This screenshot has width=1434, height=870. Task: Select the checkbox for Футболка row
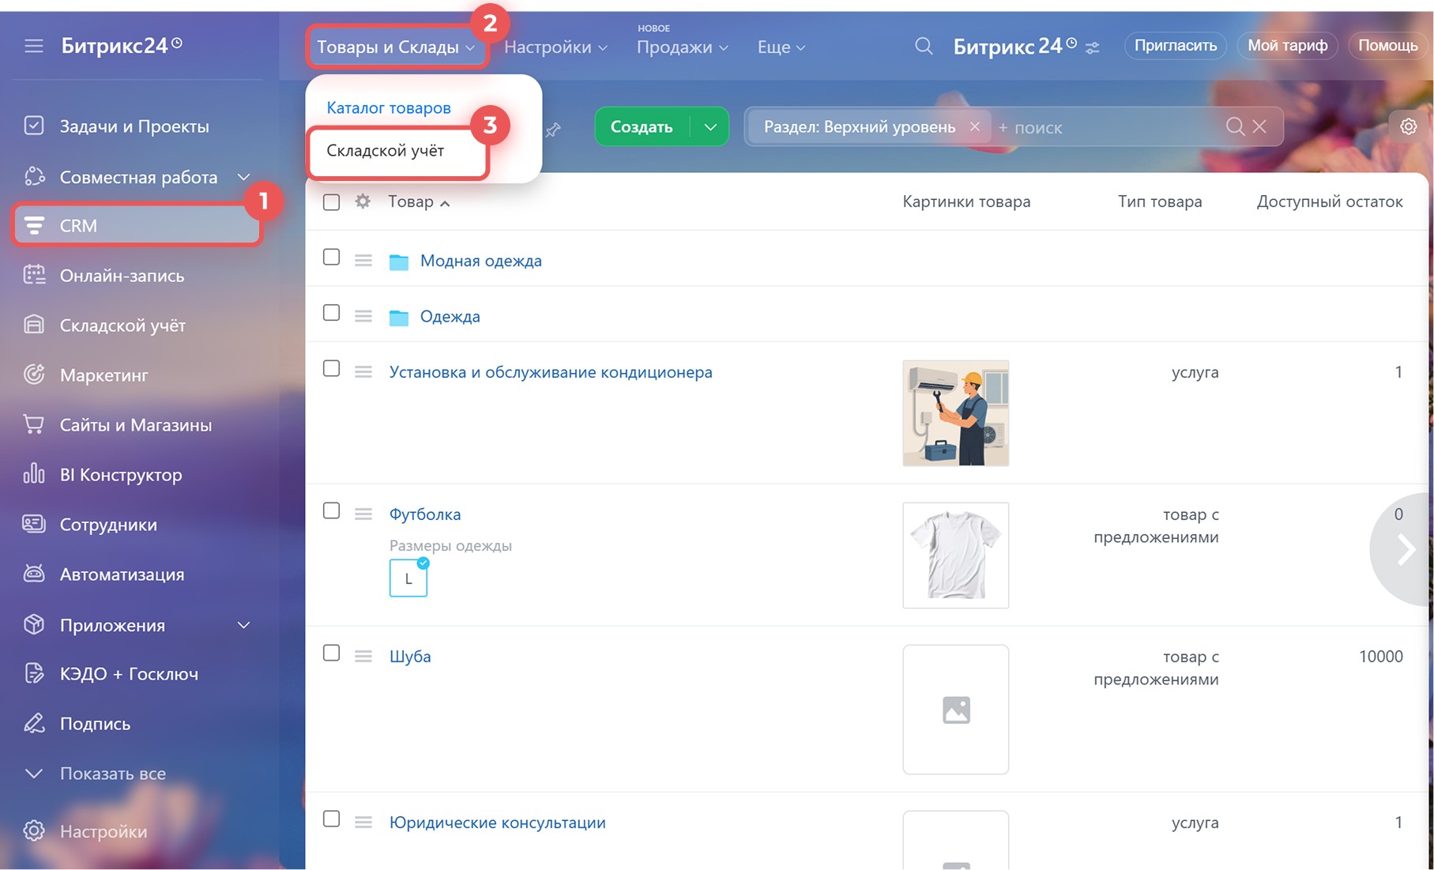point(332,511)
